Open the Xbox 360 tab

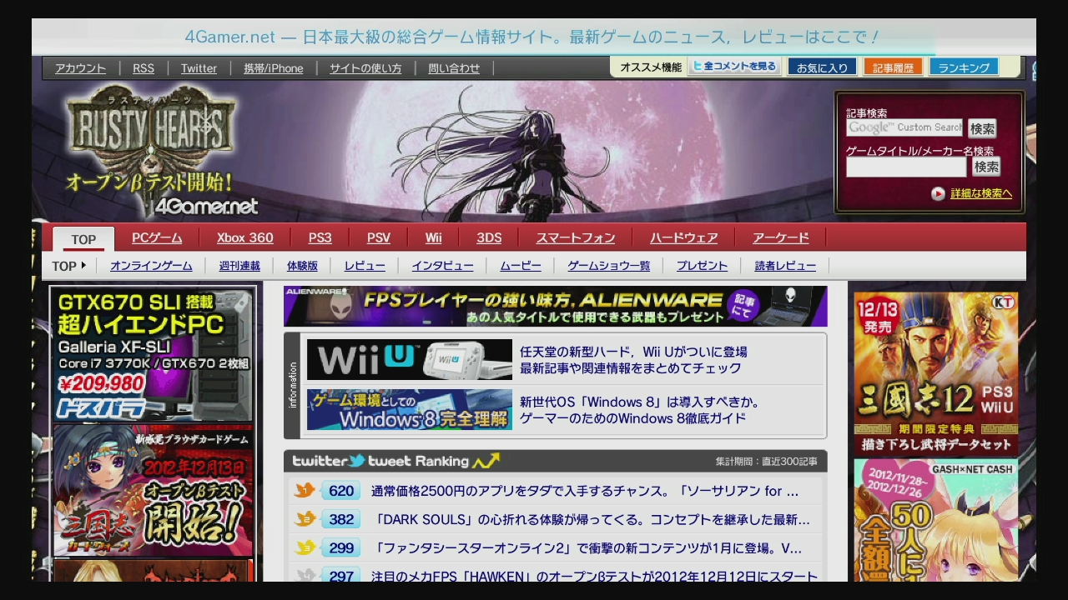[245, 237]
